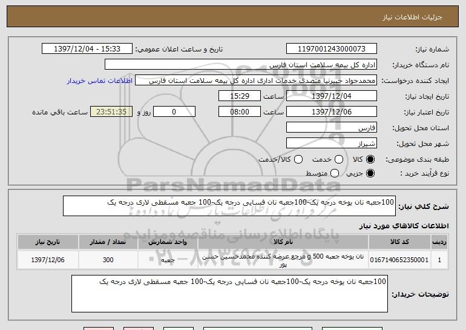Click the نوع فرآیند خرید label
The image size is (466, 330).
(x=424, y=173)
